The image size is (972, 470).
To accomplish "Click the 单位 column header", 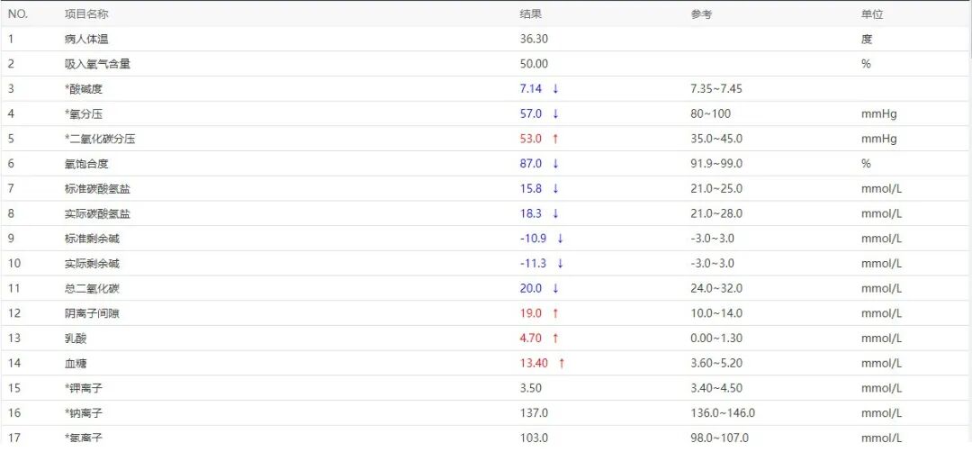I will pos(871,14).
